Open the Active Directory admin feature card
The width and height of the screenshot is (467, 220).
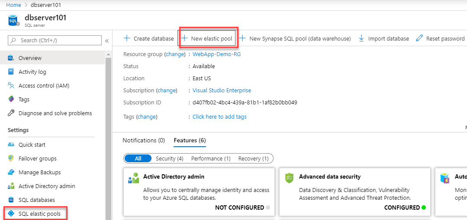point(199,192)
